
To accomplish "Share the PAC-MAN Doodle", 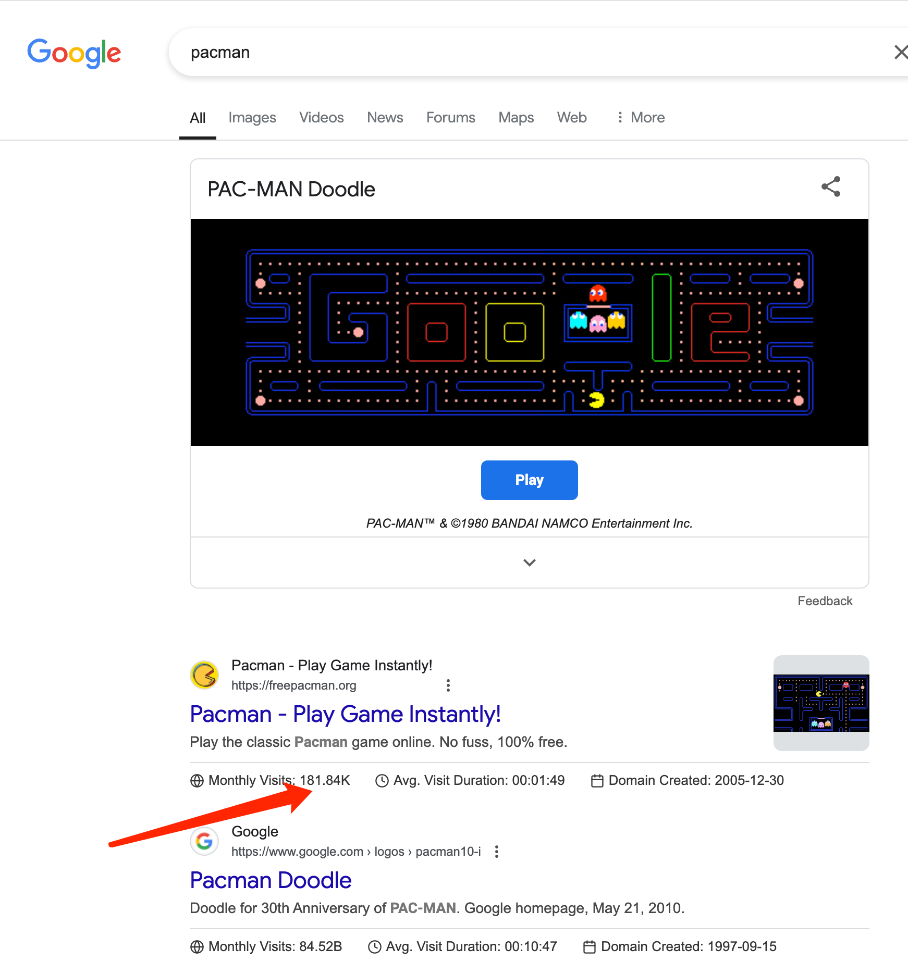I will (x=831, y=186).
